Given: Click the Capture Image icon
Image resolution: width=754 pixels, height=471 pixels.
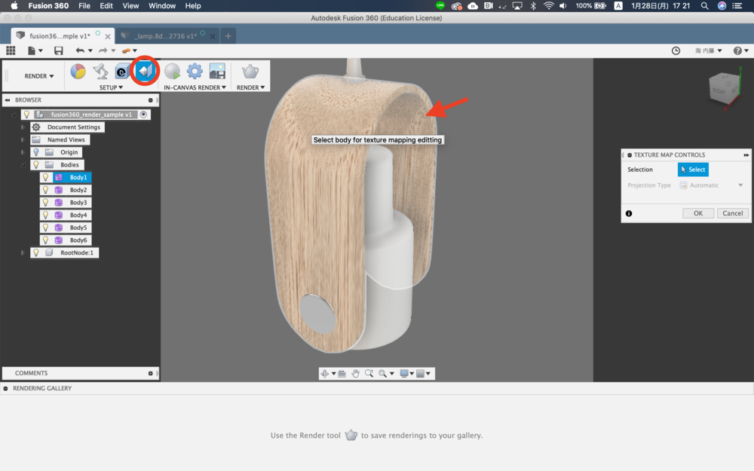Looking at the screenshot, I should point(217,72).
